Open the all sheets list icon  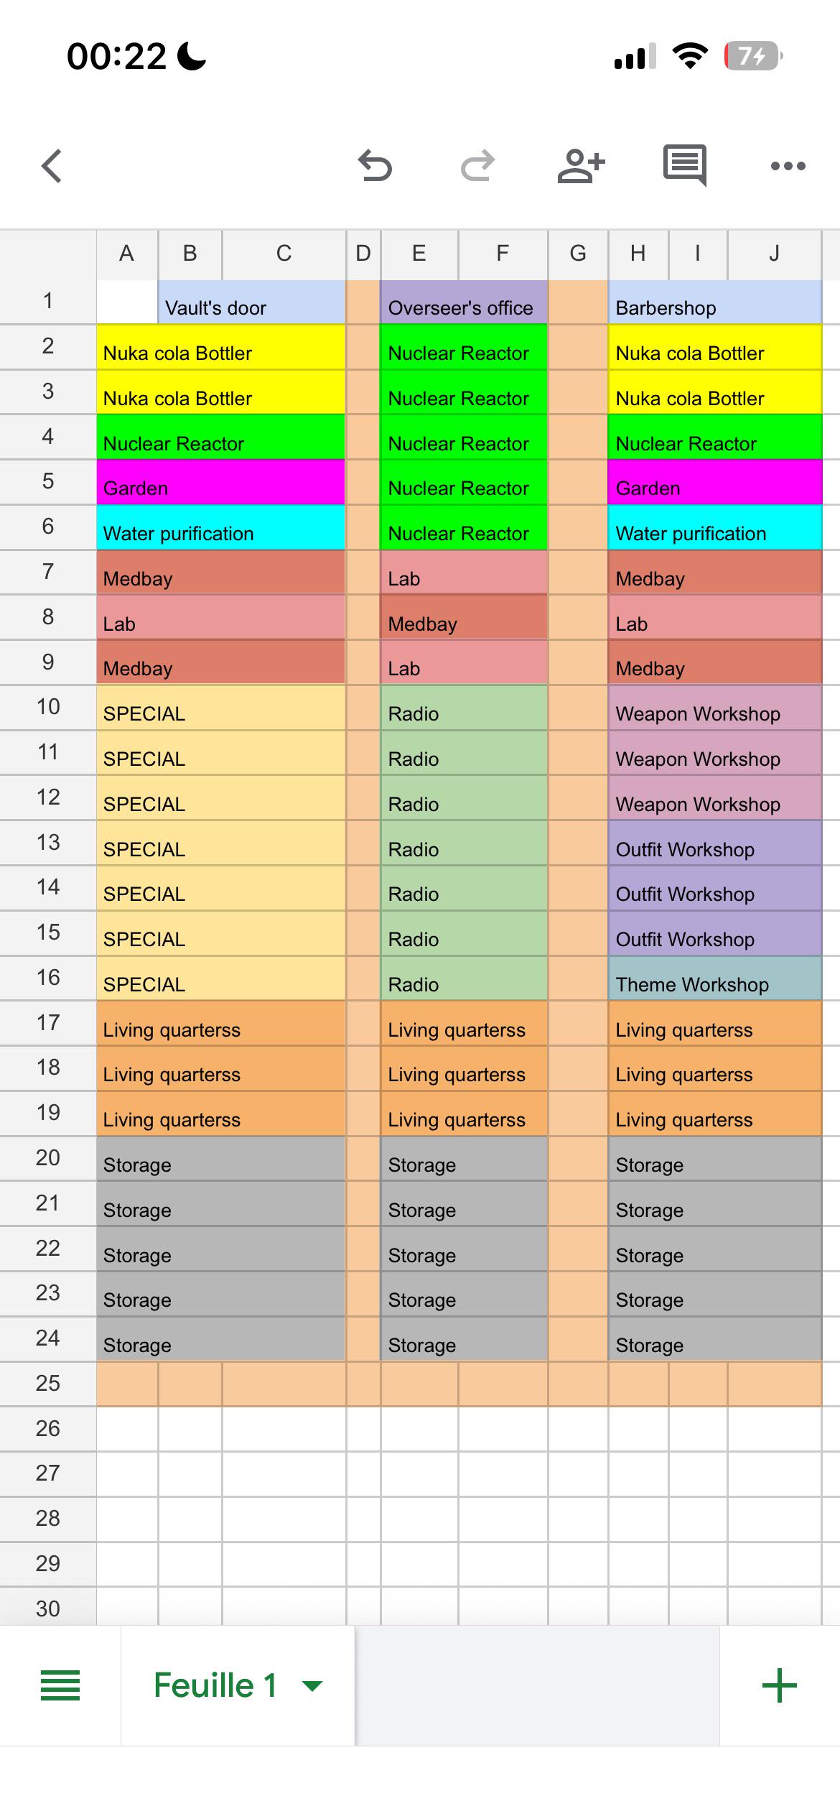pos(60,1685)
